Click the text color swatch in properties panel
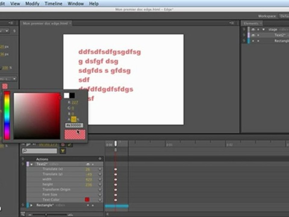The image size is (289, 217). 5,86
